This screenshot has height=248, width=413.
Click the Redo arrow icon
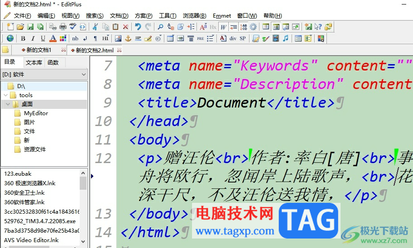pos(148,27)
